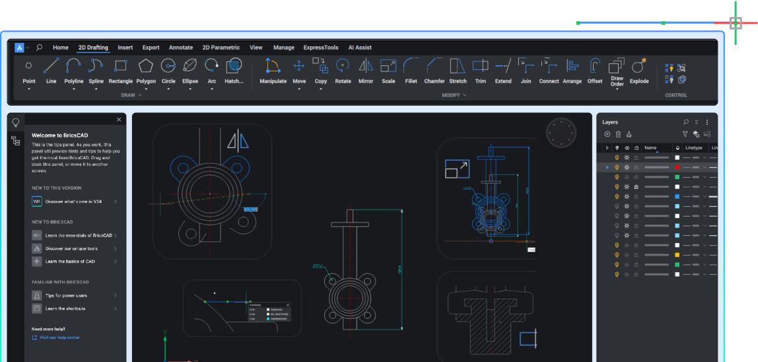Image resolution: width=758 pixels, height=362 pixels.
Task: Switch to the 2D Parametric tab
Action: tap(221, 48)
